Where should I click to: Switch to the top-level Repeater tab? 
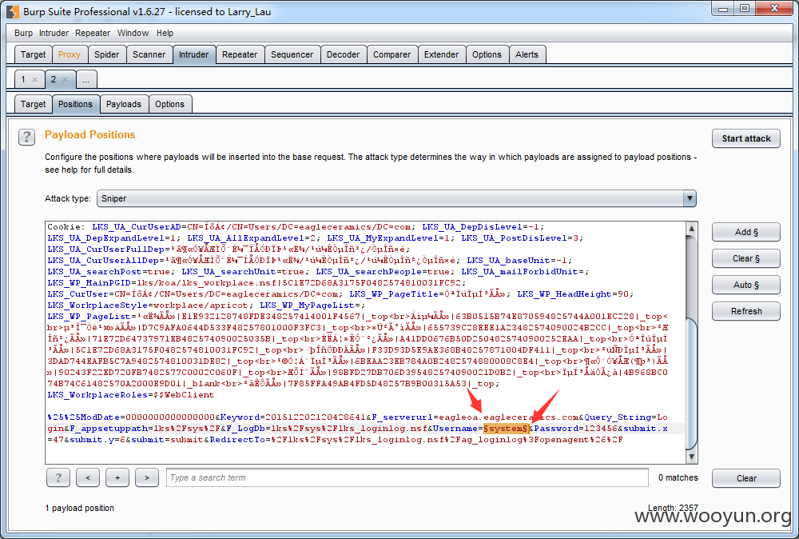pos(240,54)
